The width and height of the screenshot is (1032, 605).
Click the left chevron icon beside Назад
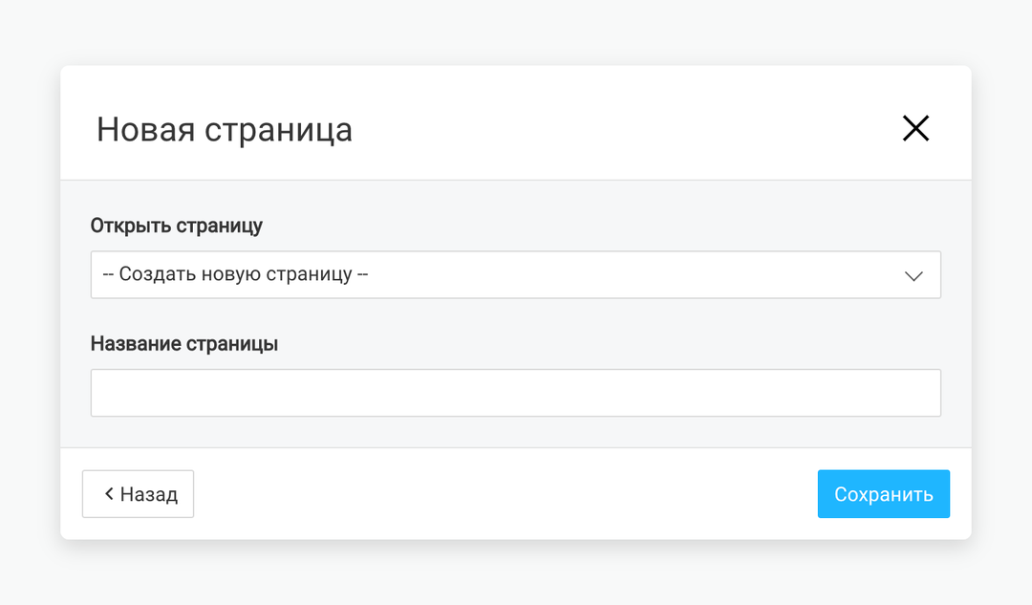(x=109, y=493)
